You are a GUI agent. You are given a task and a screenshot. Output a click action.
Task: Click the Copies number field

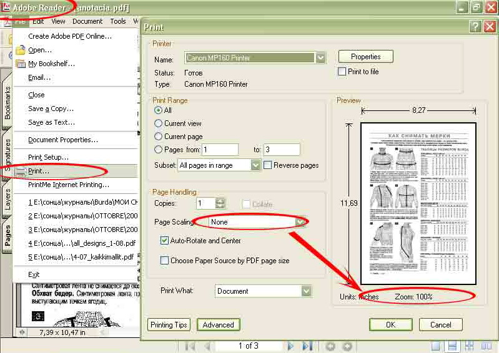pos(206,203)
